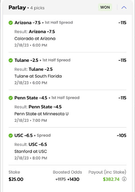
Task: Click the WON status badge
Action: (105, 7)
